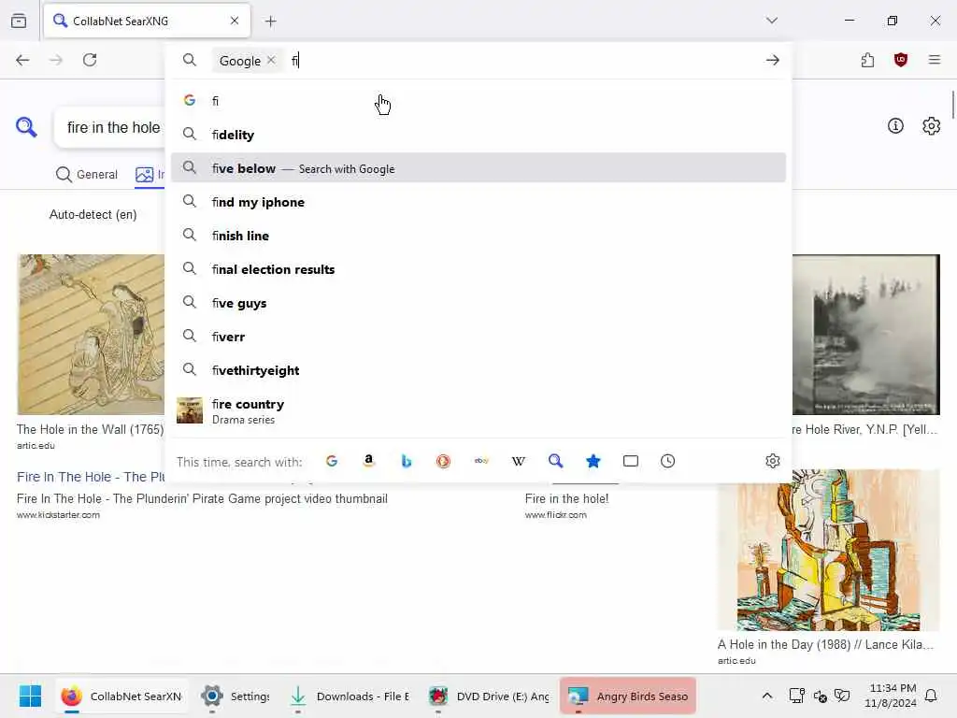957x718 pixels.
Task: Click the page vertical scrollbar
Action: coord(952,105)
